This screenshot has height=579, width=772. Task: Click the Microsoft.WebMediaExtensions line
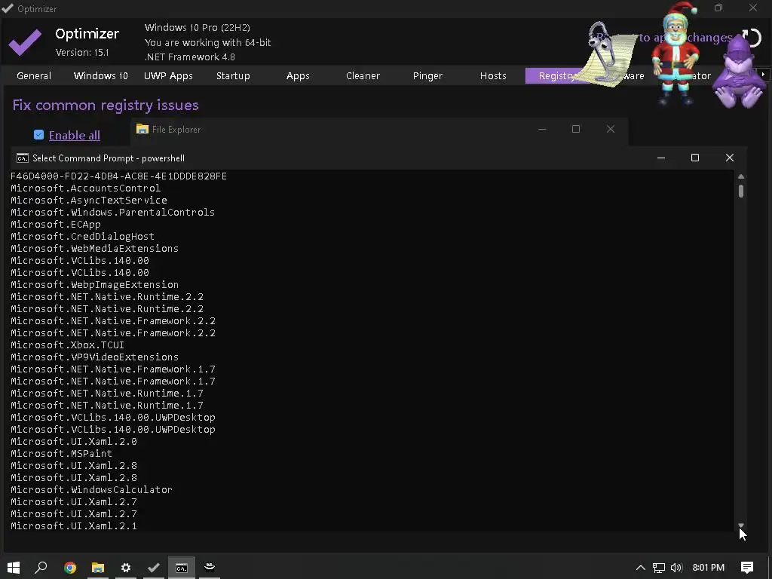94,249
